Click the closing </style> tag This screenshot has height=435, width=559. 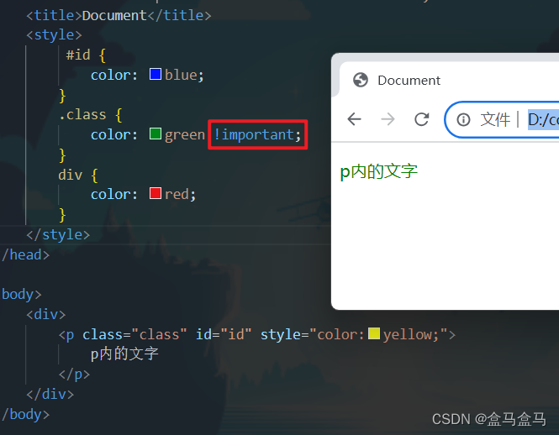[58, 235]
